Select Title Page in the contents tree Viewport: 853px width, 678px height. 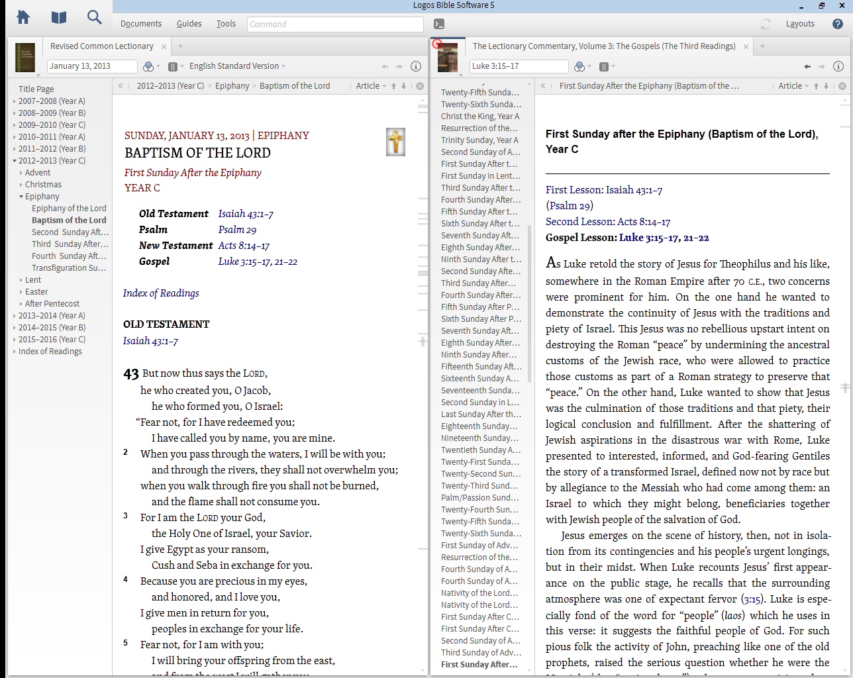[36, 89]
